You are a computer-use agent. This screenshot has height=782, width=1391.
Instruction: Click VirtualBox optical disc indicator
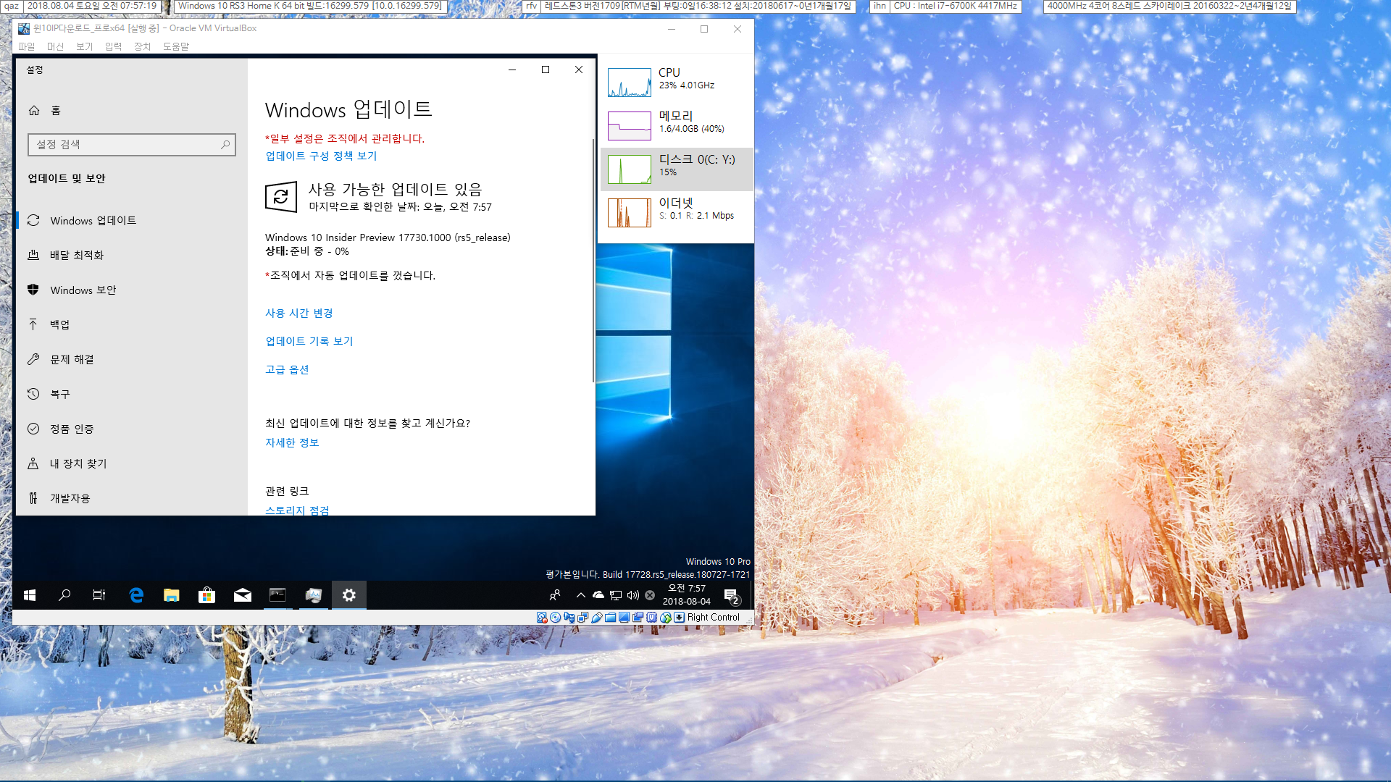coord(555,618)
